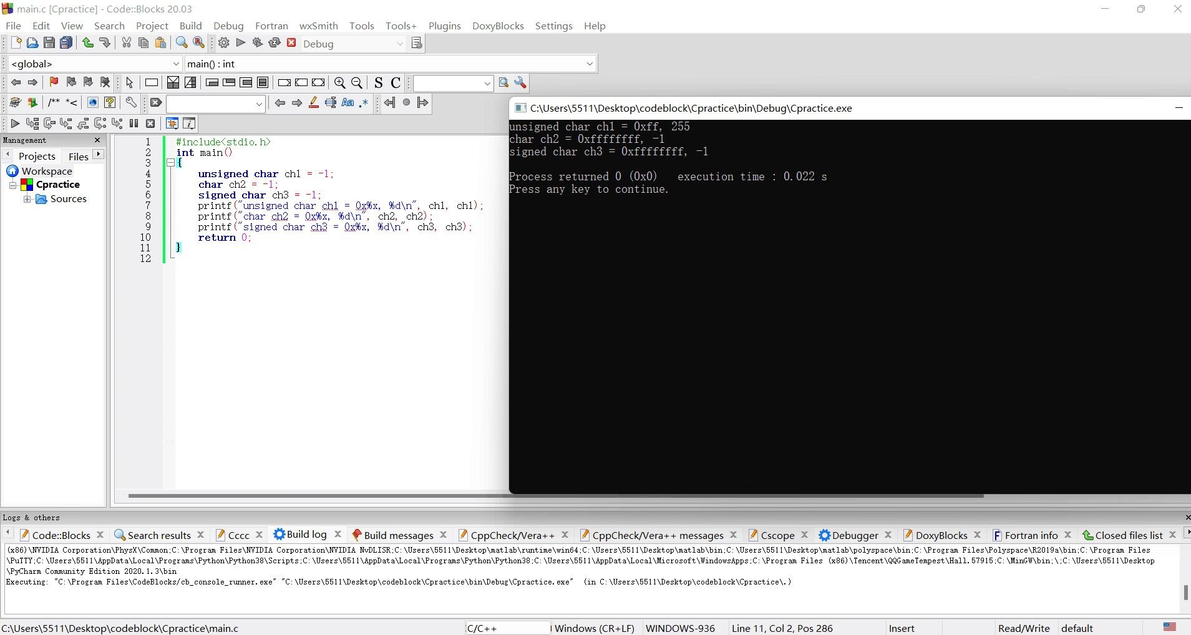Image resolution: width=1191 pixels, height=635 pixels.
Task: Click the Build gear icon
Action: [x=224, y=43]
